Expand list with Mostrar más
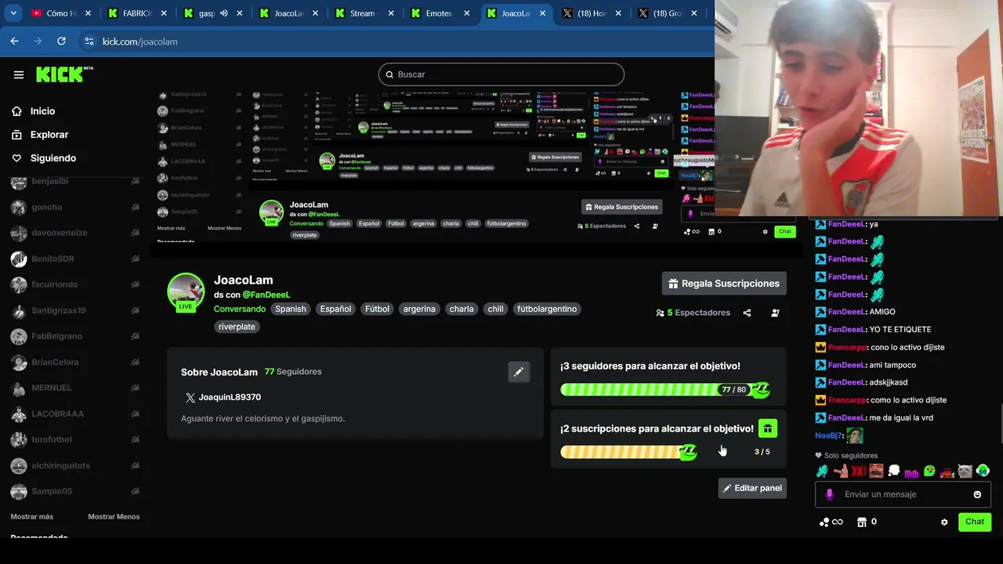Viewport: 1003px width, 564px height. coord(32,516)
